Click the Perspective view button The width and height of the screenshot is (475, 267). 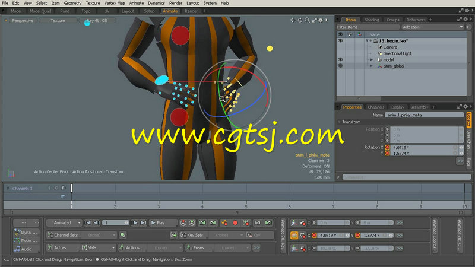pos(23,20)
